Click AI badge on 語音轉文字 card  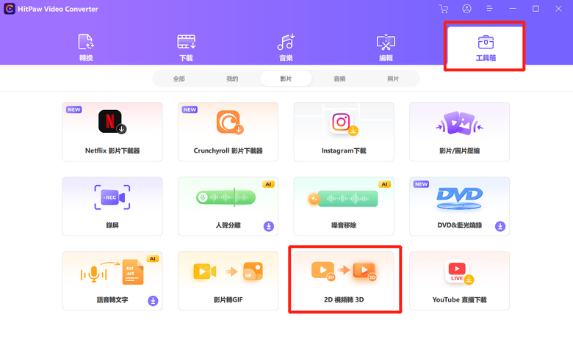[153, 259]
